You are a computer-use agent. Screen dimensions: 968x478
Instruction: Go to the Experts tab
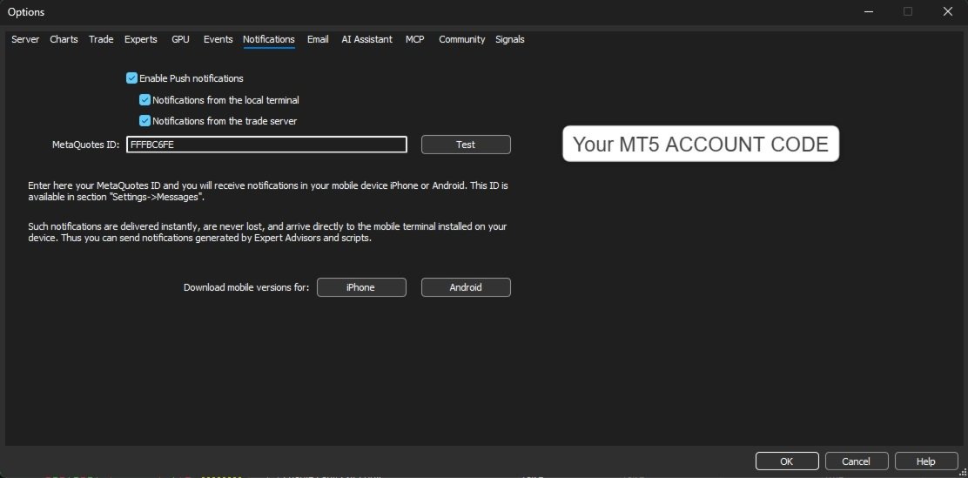tap(141, 39)
